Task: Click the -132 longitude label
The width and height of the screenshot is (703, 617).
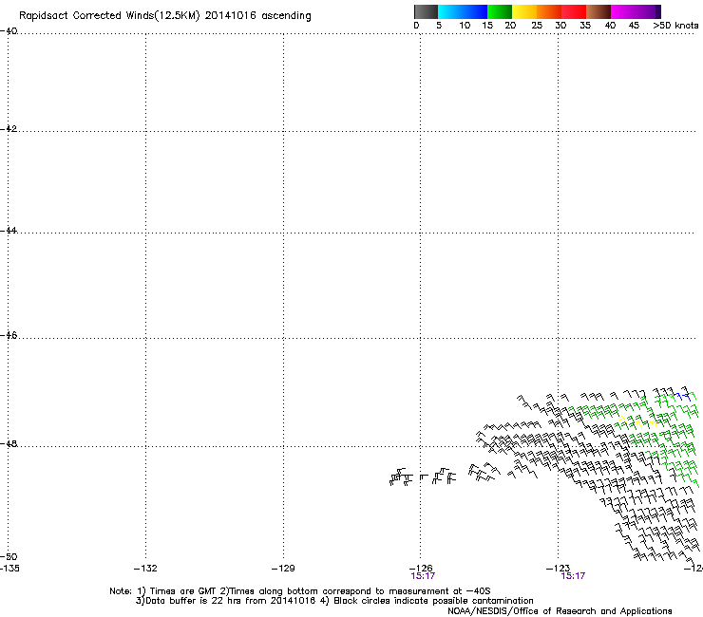Action: click(x=145, y=569)
